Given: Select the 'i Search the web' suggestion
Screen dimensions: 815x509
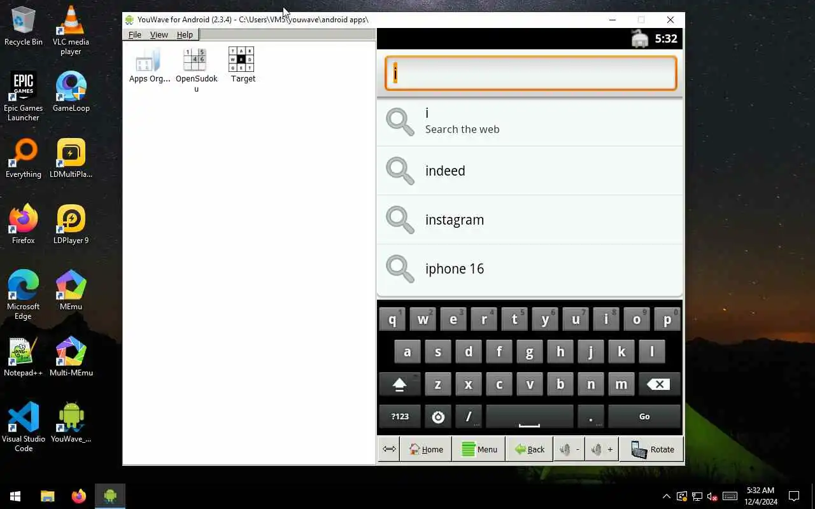Looking at the screenshot, I should (530, 121).
